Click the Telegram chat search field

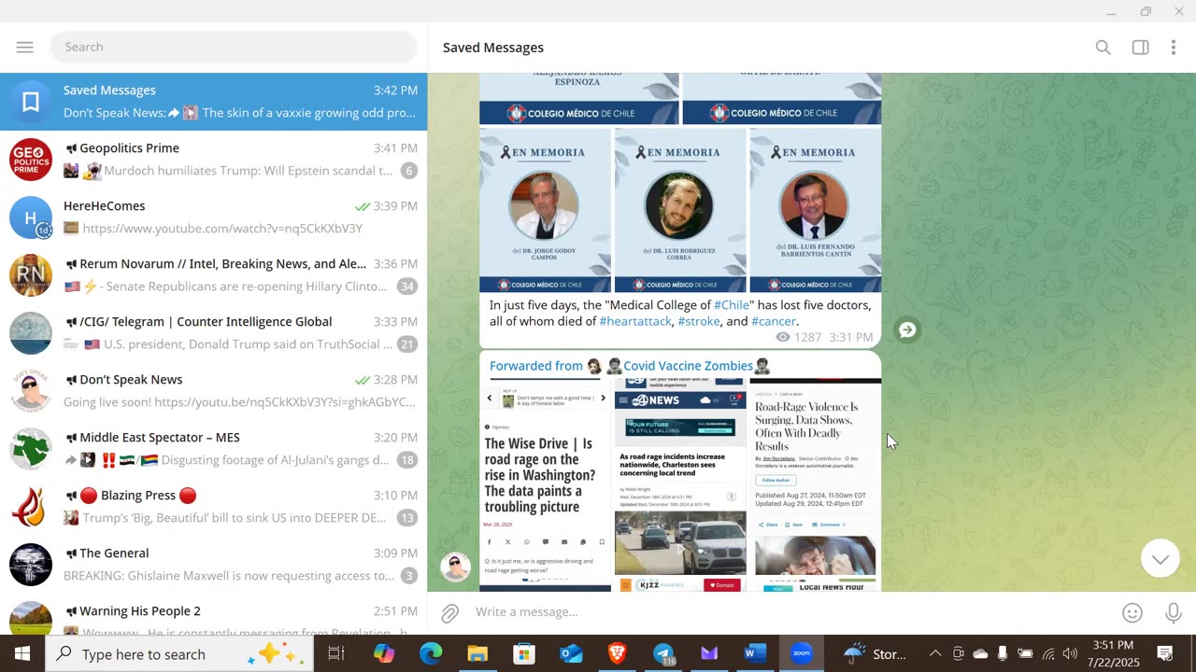pyautogui.click(x=234, y=47)
